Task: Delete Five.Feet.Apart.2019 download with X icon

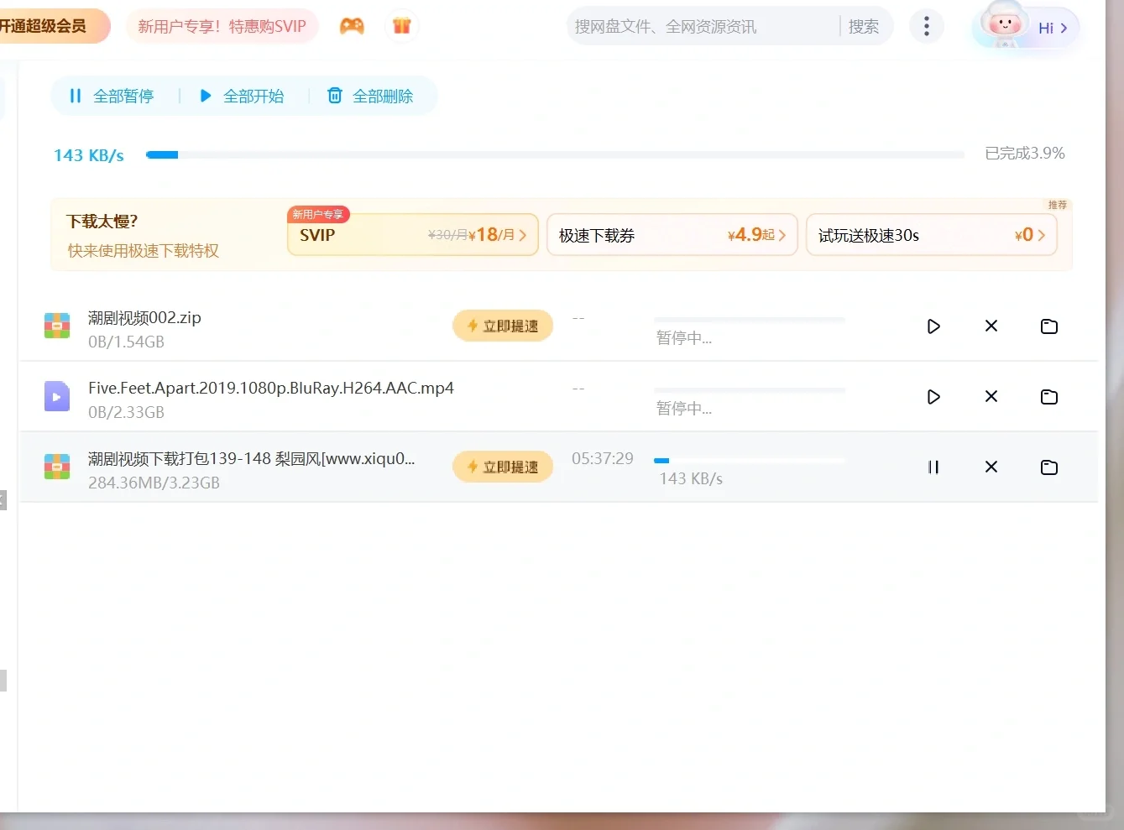Action: [991, 396]
